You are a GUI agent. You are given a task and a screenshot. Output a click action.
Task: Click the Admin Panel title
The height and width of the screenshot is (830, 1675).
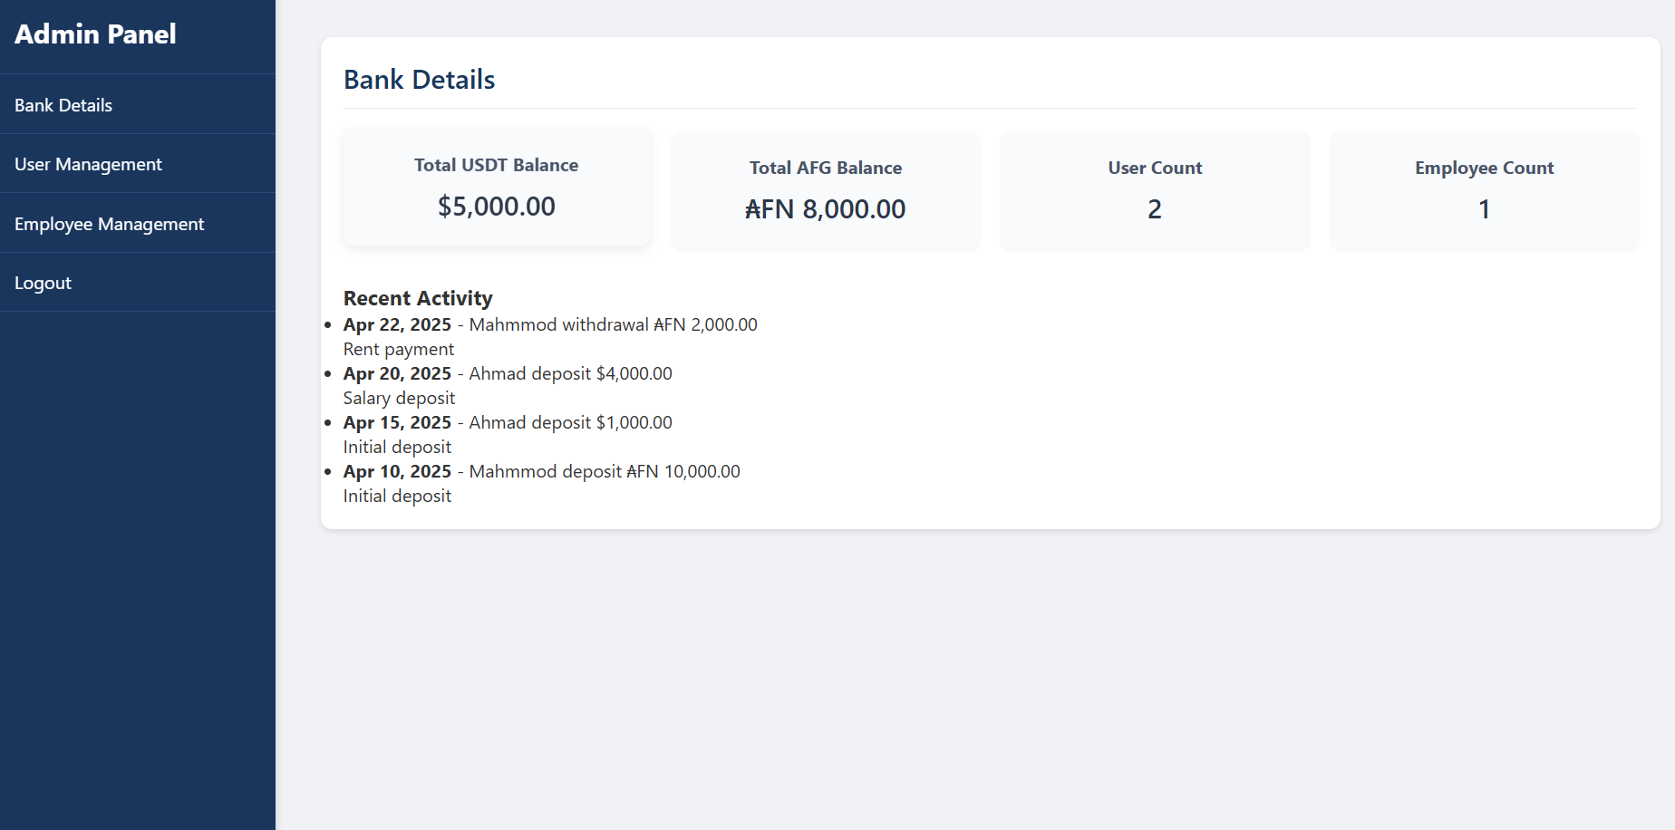coord(95,34)
